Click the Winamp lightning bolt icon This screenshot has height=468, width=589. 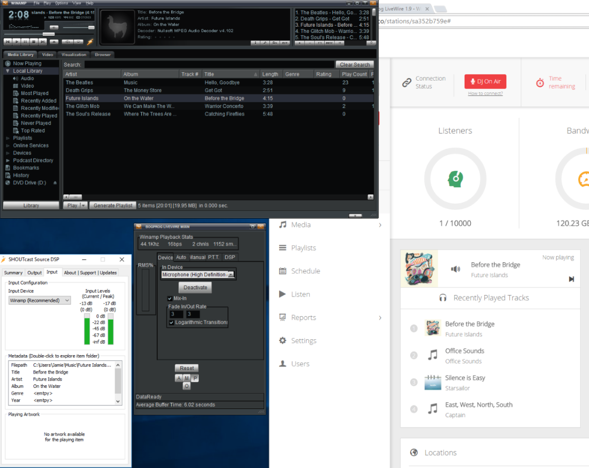click(90, 42)
